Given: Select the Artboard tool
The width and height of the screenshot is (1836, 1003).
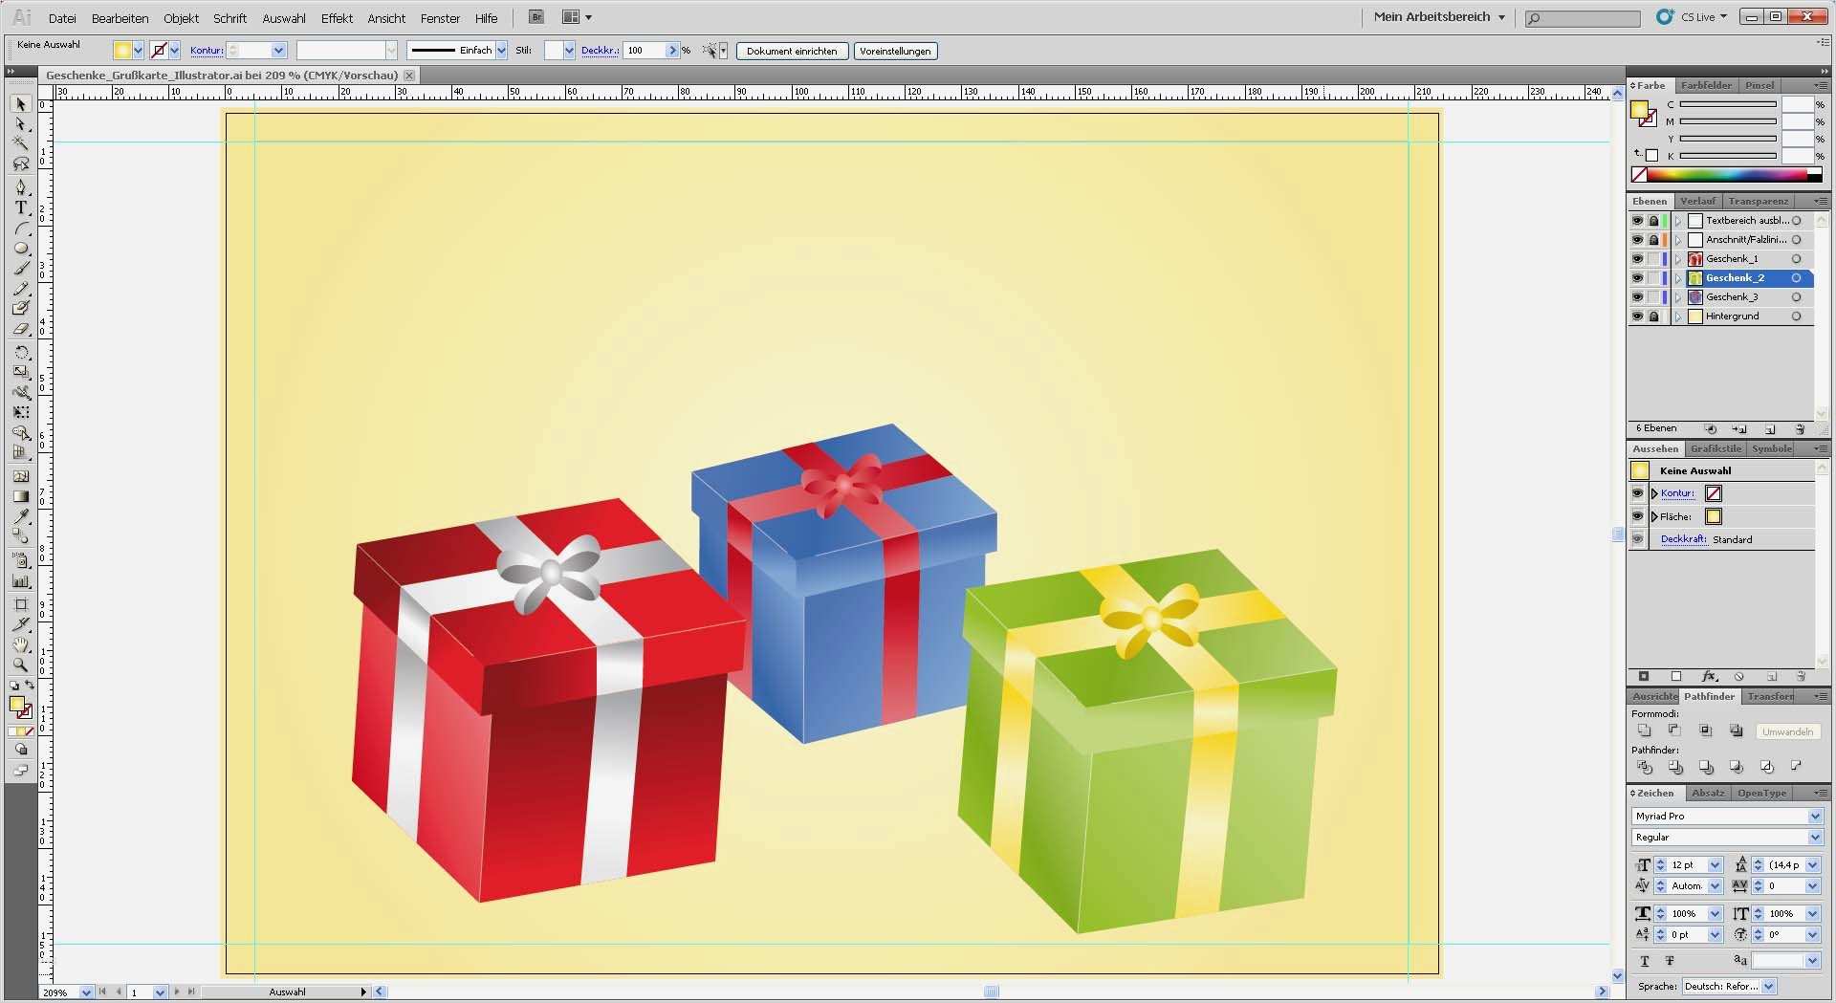Looking at the screenshot, I should tap(21, 604).
